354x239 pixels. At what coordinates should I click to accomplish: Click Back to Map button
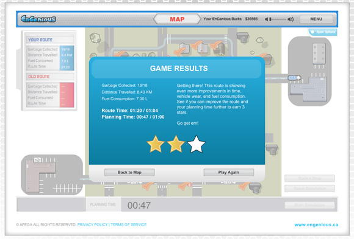129,172
